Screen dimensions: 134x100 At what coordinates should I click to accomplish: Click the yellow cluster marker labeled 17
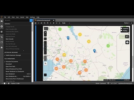[x=80, y=34]
